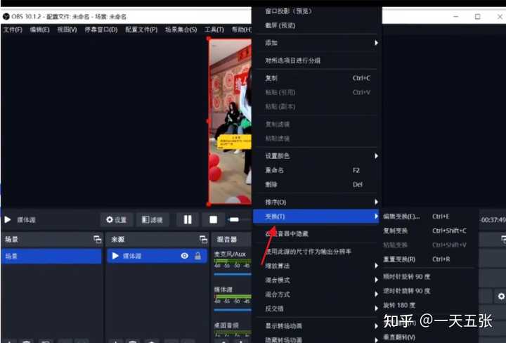
Task: Select 在混音器中隐藏 menu entry
Action: [316, 234]
